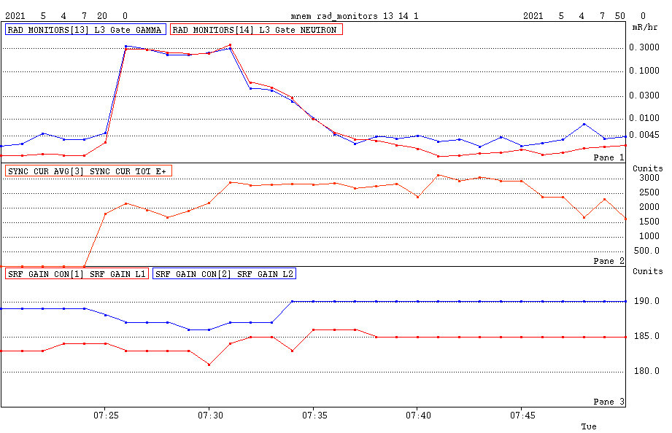Screen dimensions: 672x433
Task: Click the end minute value 50 in header
Action: coord(619,16)
